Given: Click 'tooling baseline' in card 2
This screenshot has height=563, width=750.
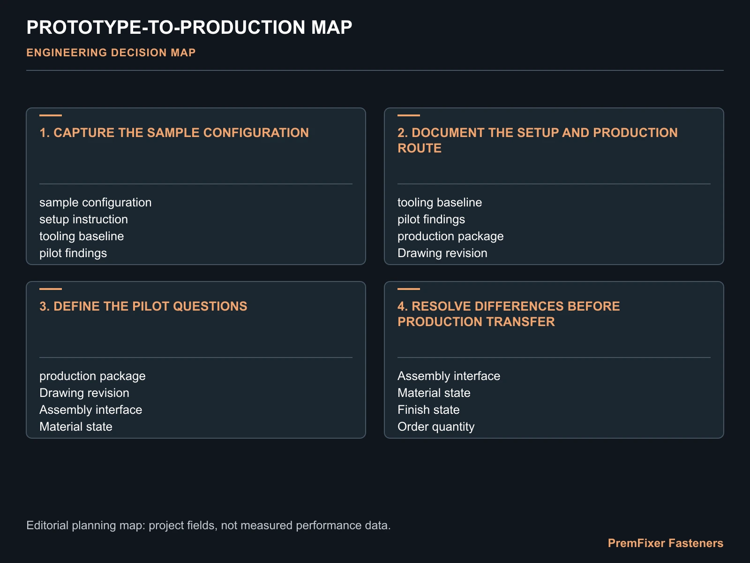Looking at the screenshot, I should click(x=440, y=203).
